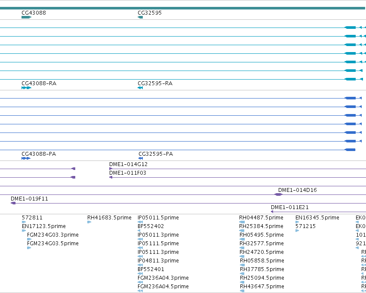Click the CG43088-PA protein label
Screen dimensions: 366x293
click(39, 154)
